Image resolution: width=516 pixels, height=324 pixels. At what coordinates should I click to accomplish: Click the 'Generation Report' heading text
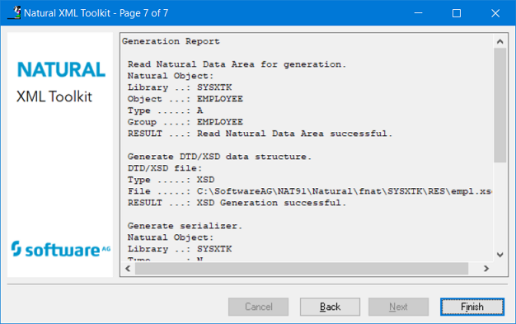(x=171, y=41)
